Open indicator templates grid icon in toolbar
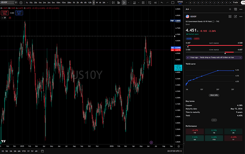Image resolution: width=245 pixels, height=154 pixels. 143,2
